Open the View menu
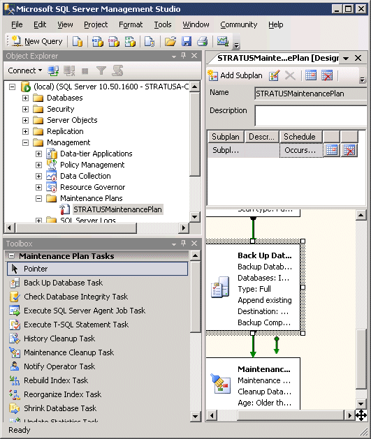This screenshot has height=439, width=371. (x=65, y=24)
